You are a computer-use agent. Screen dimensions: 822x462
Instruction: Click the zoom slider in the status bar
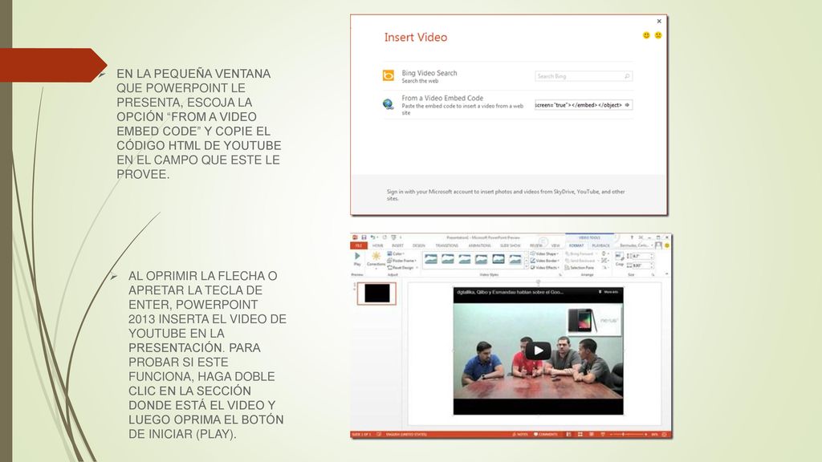click(x=627, y=434)
